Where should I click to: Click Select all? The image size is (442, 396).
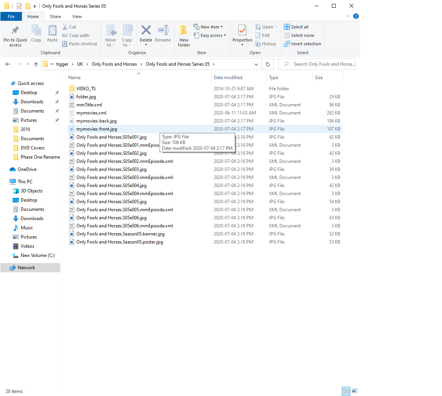point(296,27)
